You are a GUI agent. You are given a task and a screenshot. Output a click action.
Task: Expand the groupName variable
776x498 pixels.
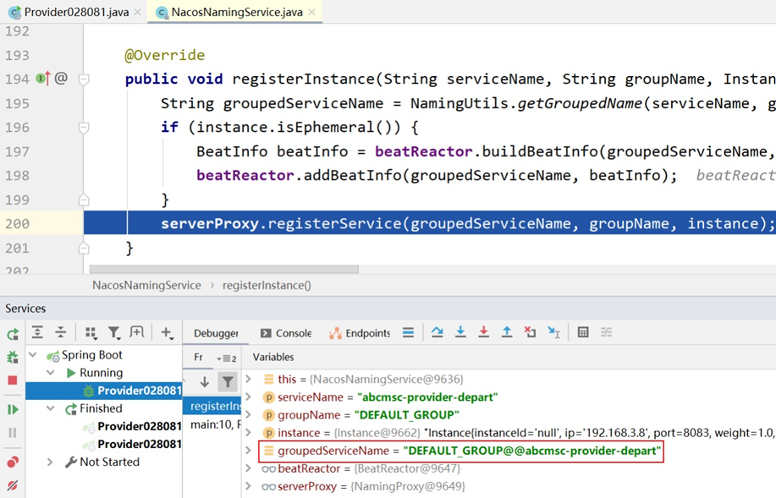point(249,415)
